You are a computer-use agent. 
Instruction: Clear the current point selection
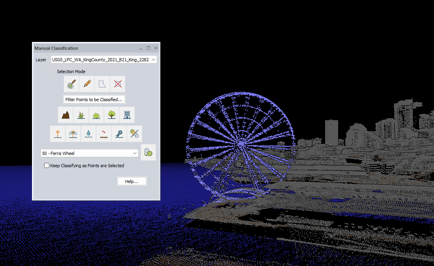click(118, 84)
